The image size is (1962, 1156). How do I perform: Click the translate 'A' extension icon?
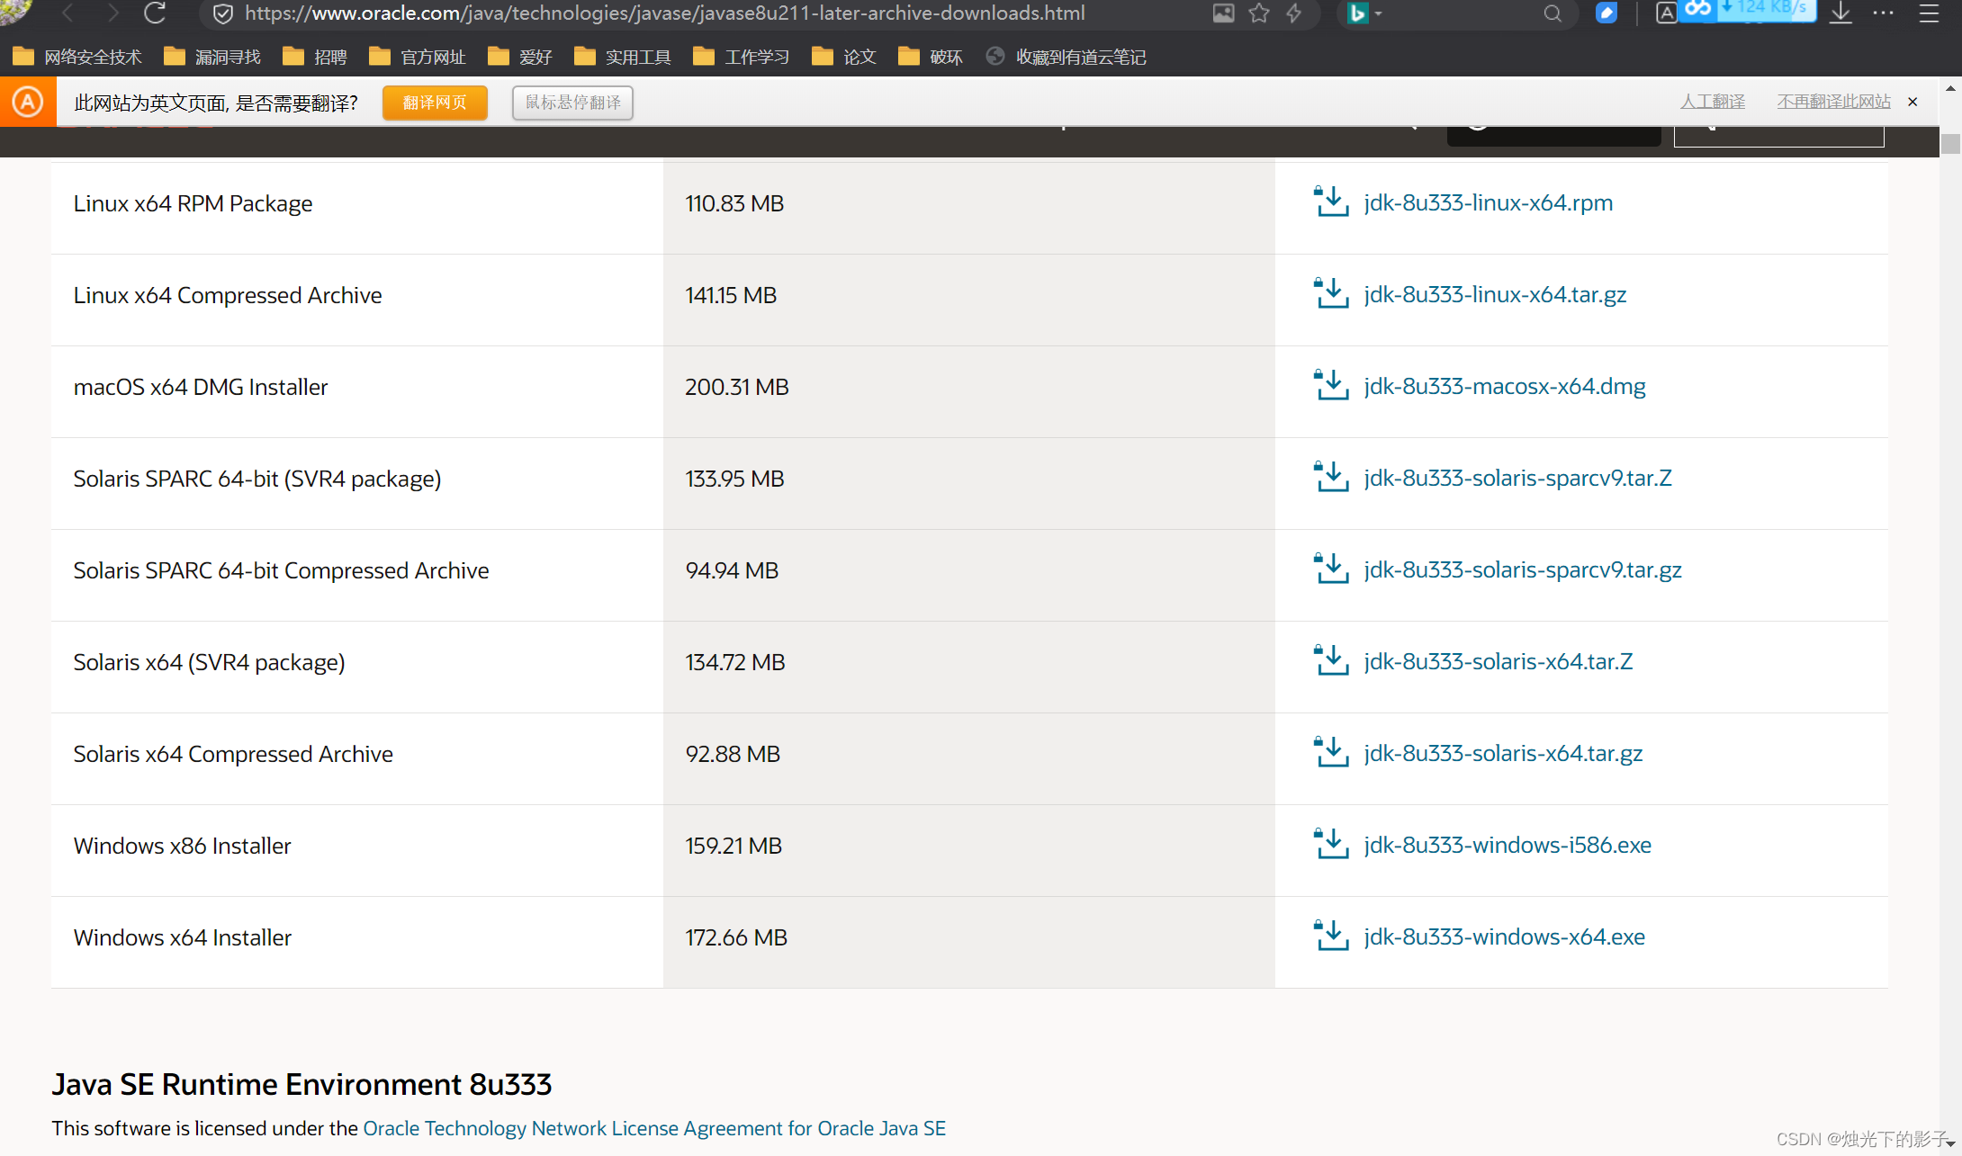click(1666, 13)
